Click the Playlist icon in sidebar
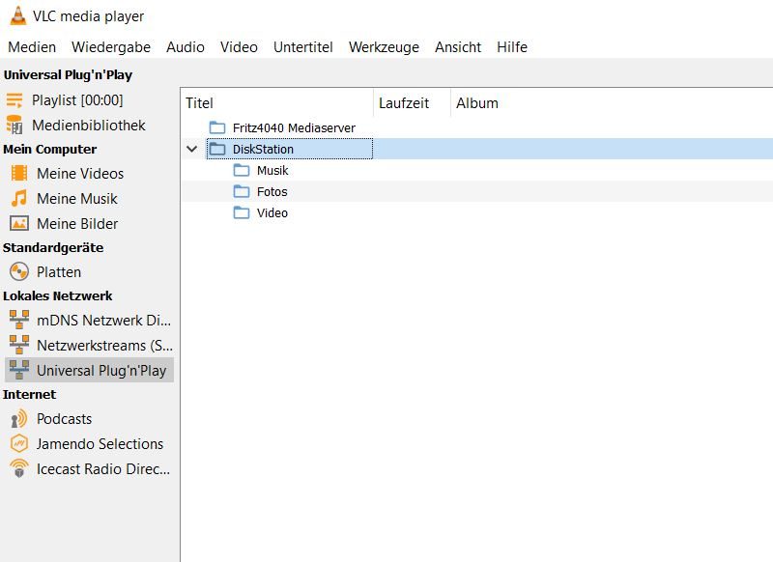This screenshot has height=562, width=773. coord(14,100)
